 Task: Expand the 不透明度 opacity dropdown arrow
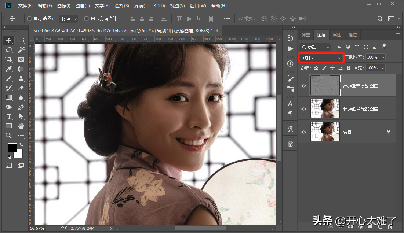(x=383, y=58)
